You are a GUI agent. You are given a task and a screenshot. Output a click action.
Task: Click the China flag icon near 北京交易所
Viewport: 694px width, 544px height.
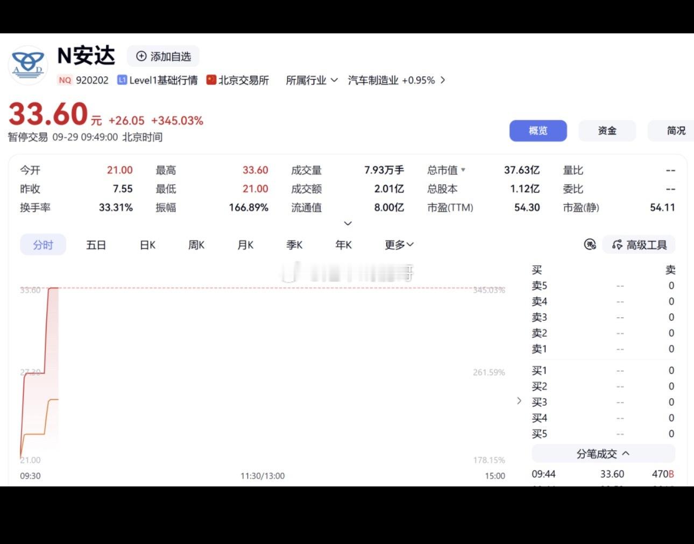coord(211,80)
